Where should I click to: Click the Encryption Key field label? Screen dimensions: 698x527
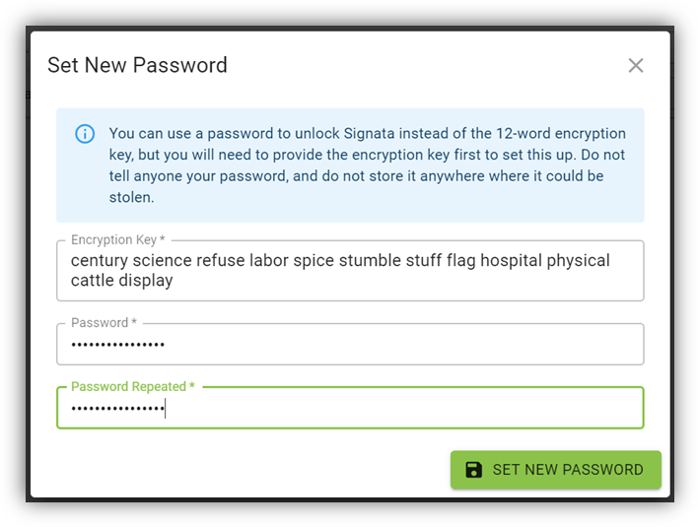[x=117, y=240]
